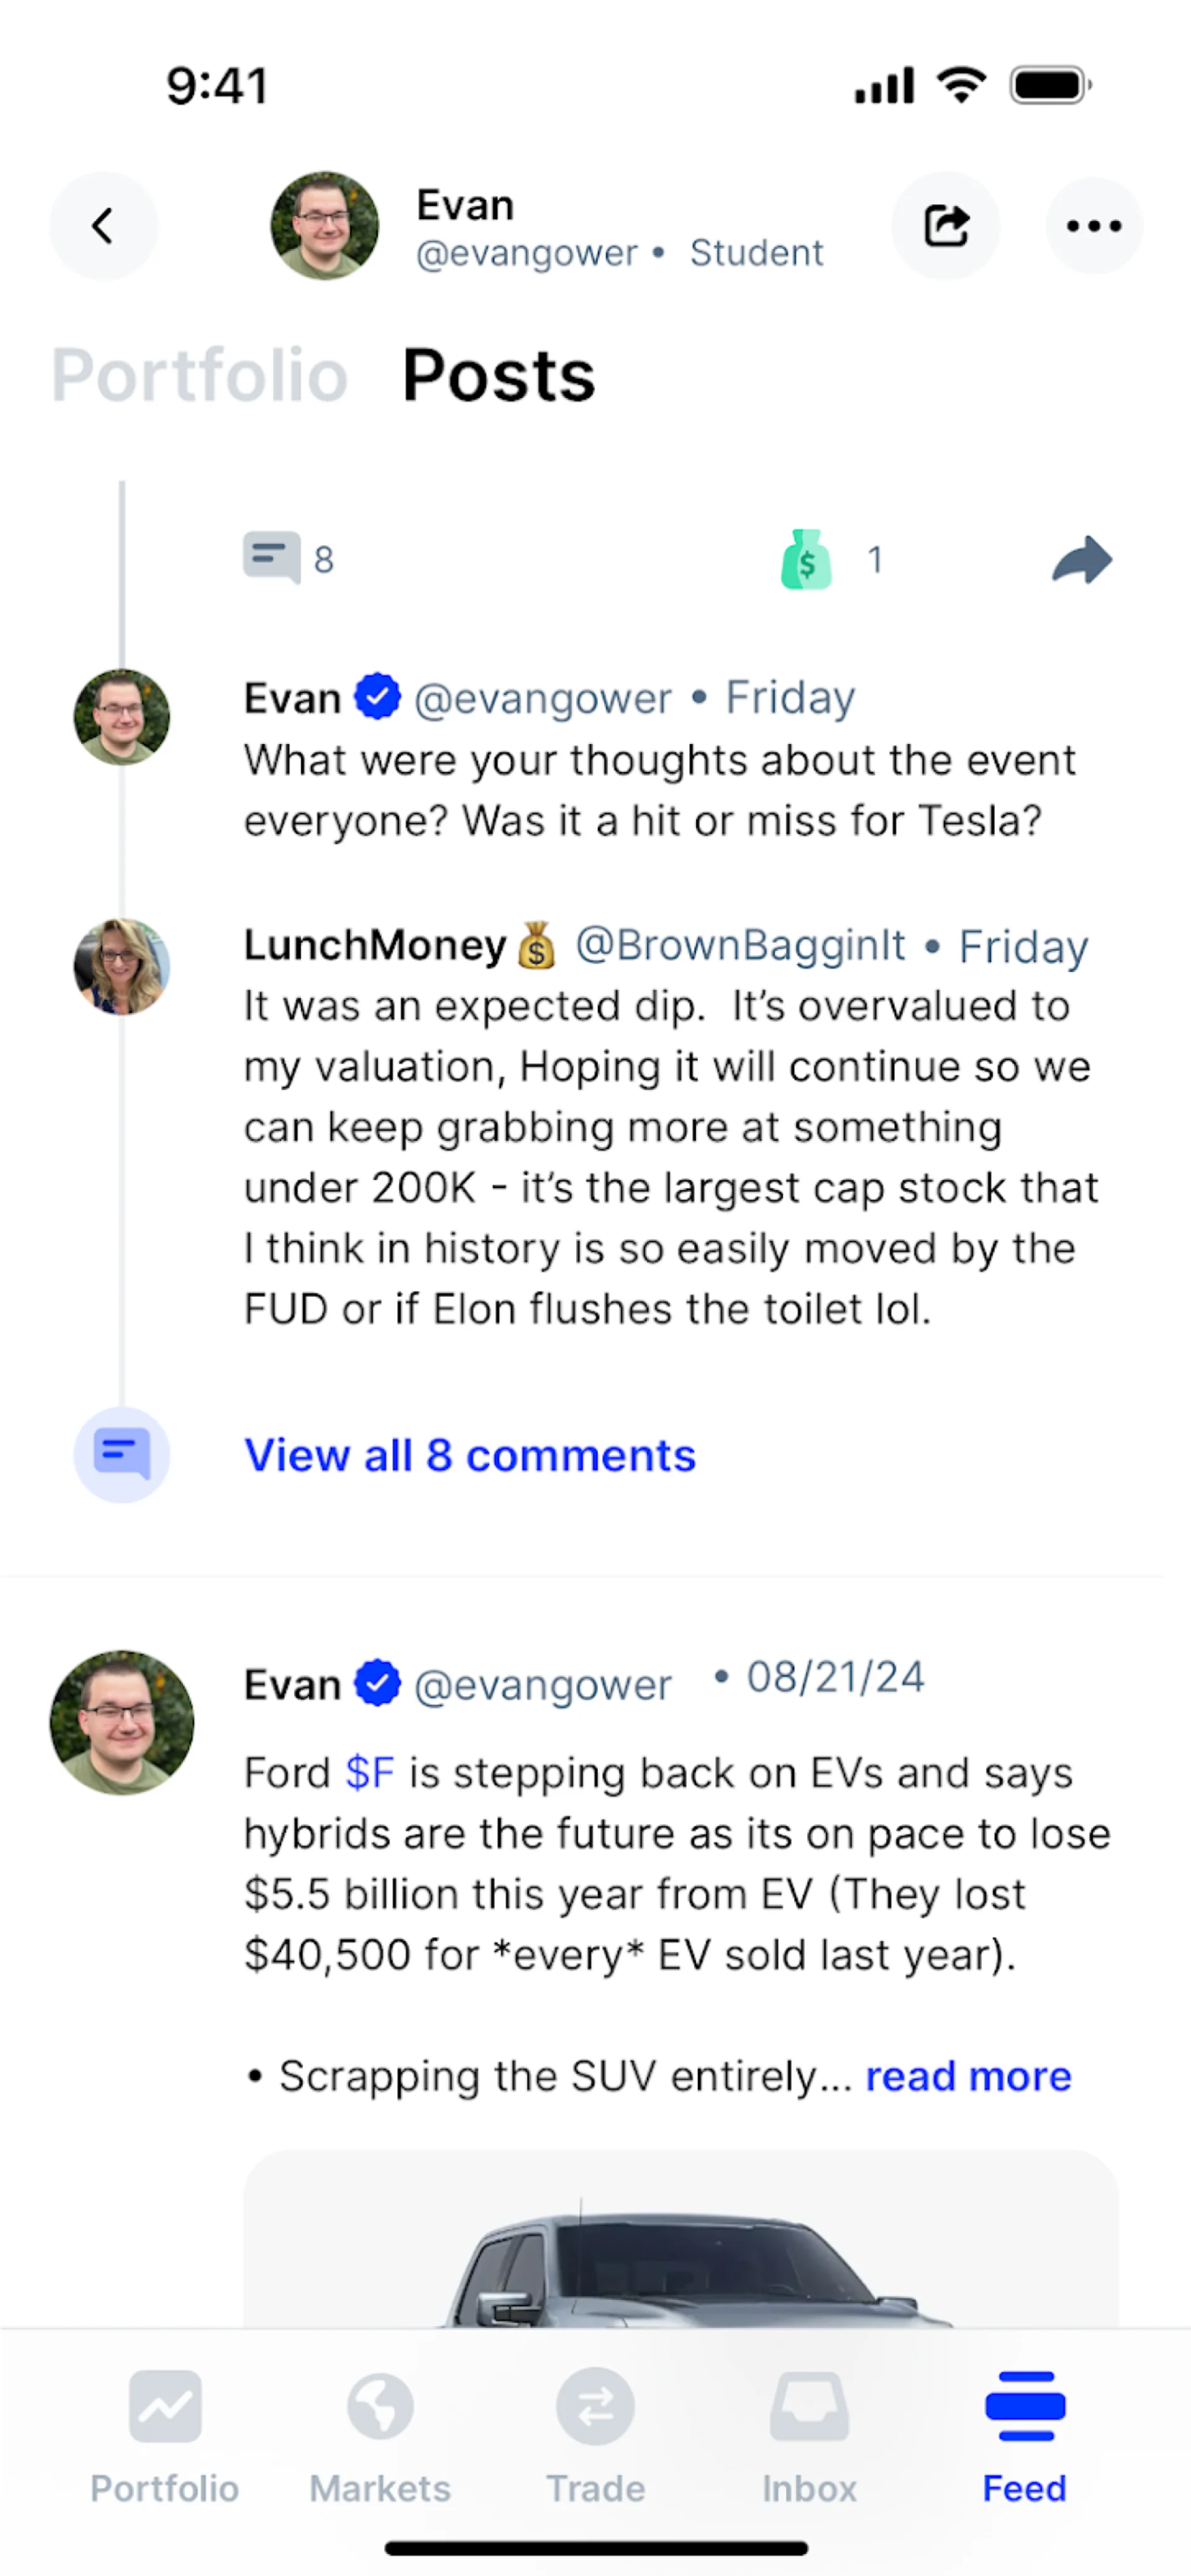Switch to the Portfolio heading tab
The height and width of the screenshot is (2576, 1191).
coord(200,376)
